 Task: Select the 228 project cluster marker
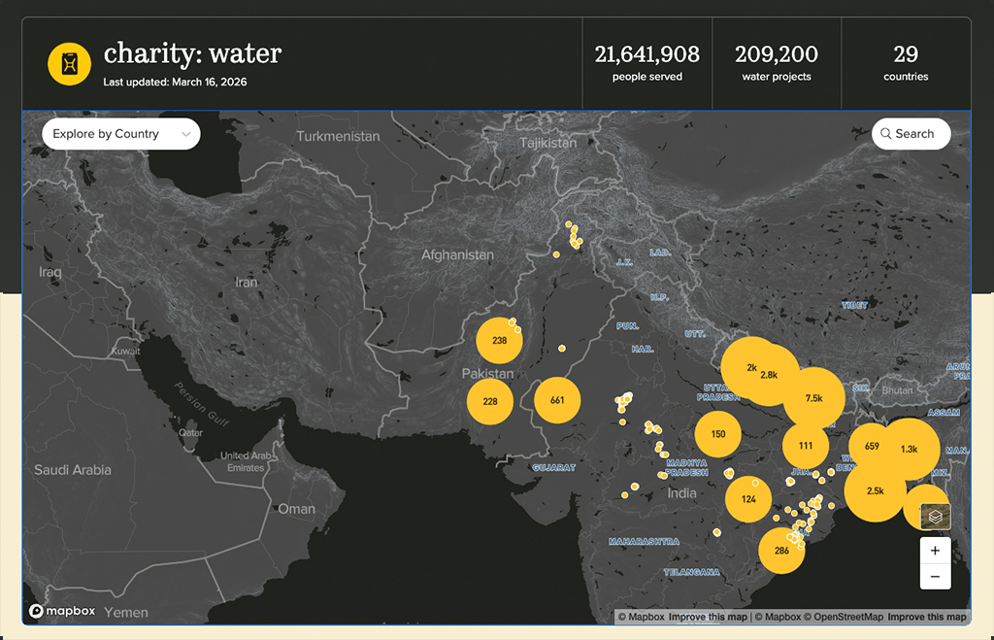pyautogui.click(x=490, y=401)
